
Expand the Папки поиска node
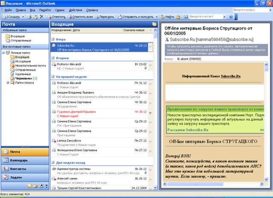pyautogui.click(x=8, y=83)
